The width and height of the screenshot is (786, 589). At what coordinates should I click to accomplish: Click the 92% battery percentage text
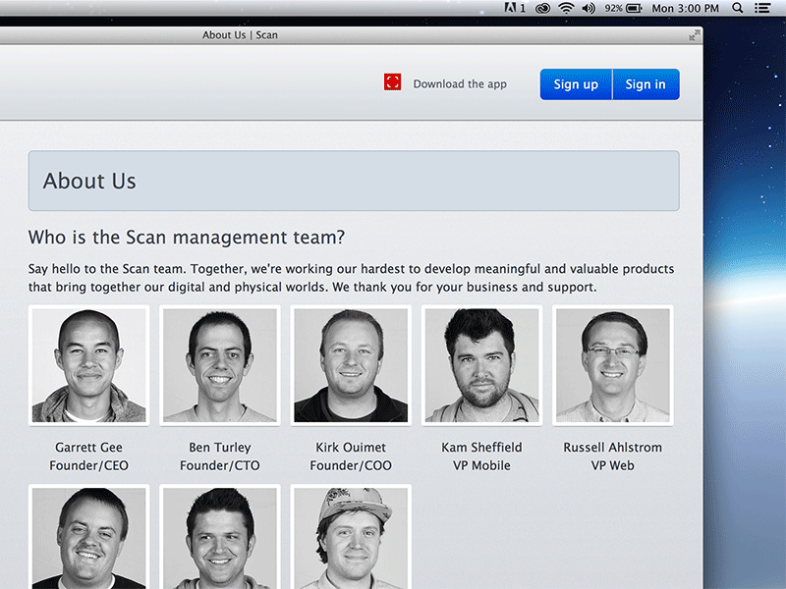point(613,8)
